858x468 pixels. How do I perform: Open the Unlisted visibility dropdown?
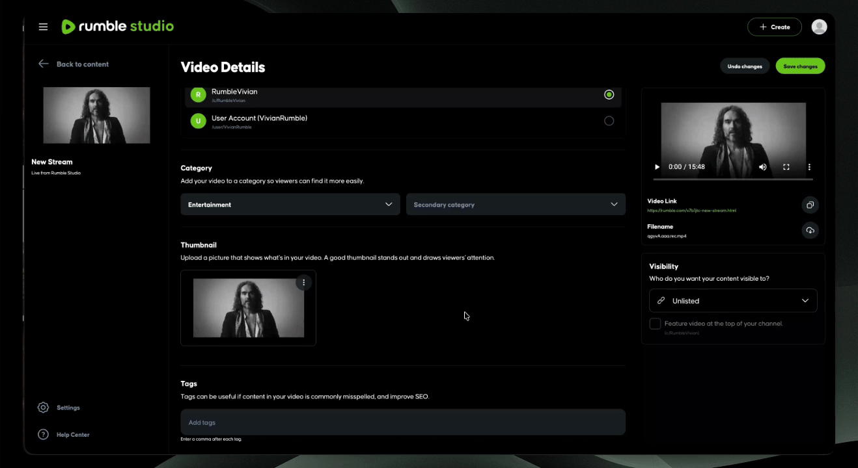[x=733, y=300]
